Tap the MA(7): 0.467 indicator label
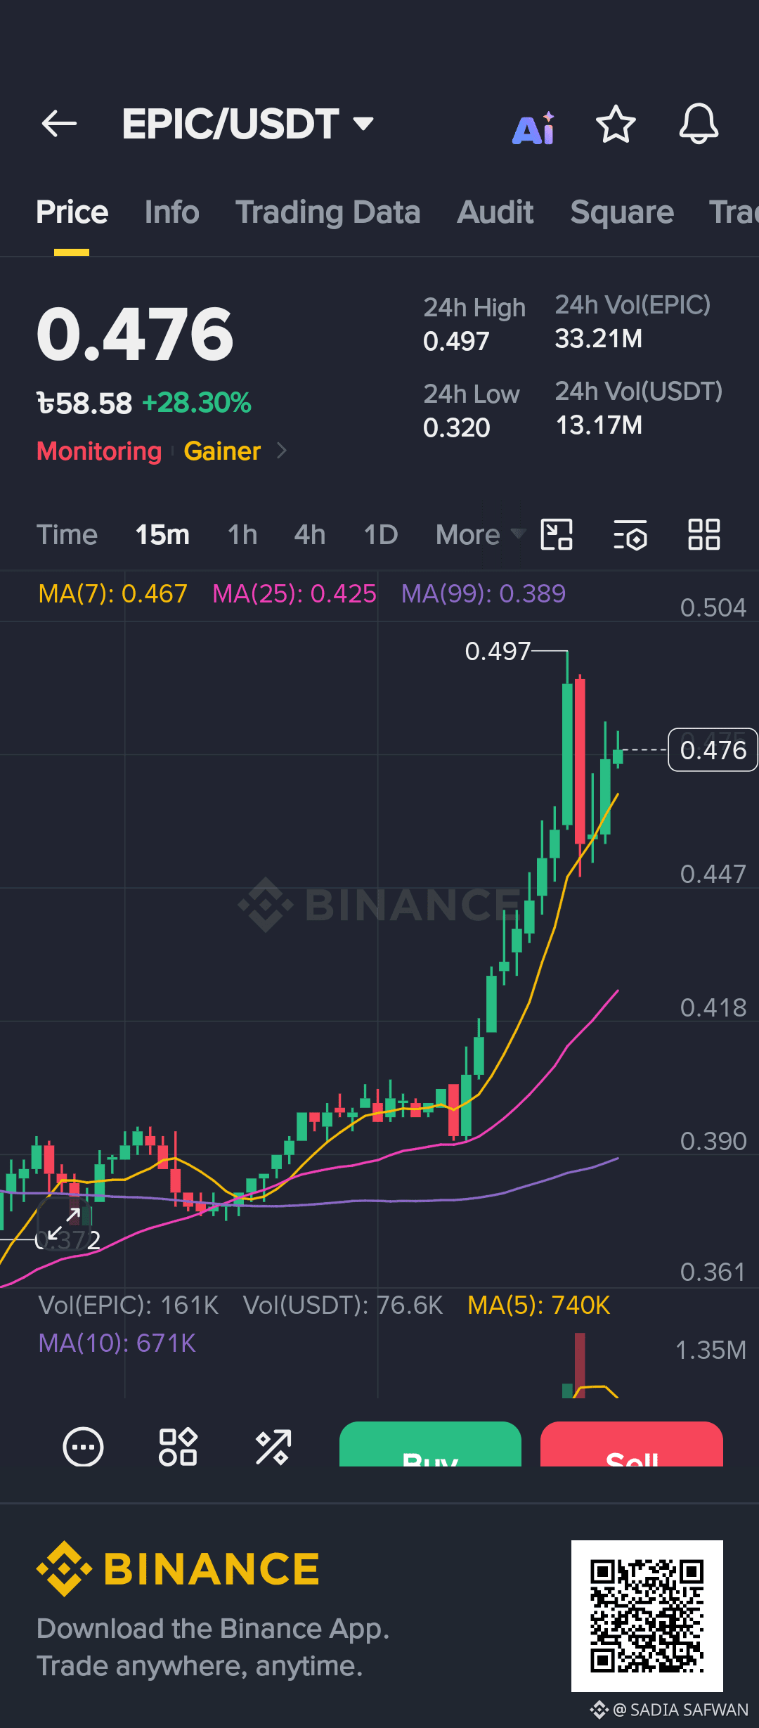Screen dimensions: 759x1728 pos(112,594)
